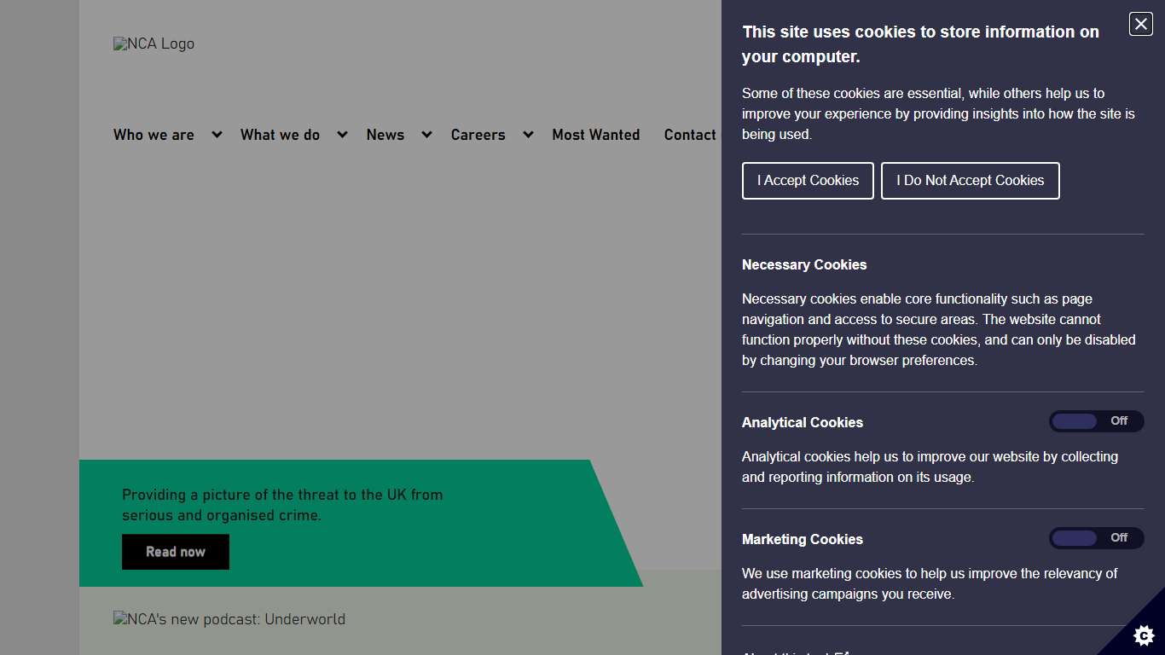This screenshot has width=1165, height=655.
Task: Click the Marketing Cookies slider knob
Action: tap(1073, 538)
